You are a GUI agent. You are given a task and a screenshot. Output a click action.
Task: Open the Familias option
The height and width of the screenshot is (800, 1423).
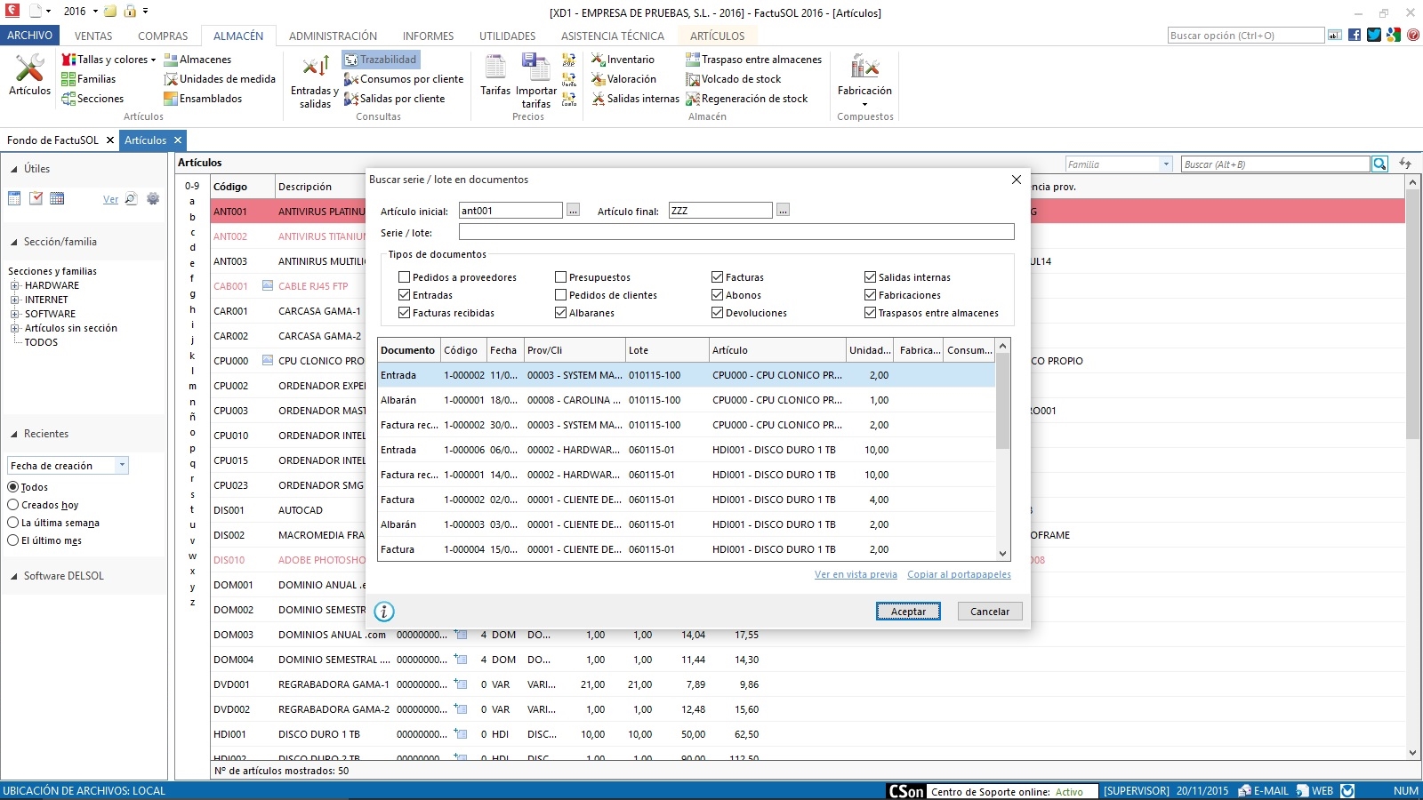tap(89, 79)
